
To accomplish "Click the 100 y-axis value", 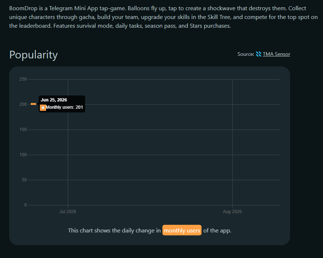I will coord(23,155).
